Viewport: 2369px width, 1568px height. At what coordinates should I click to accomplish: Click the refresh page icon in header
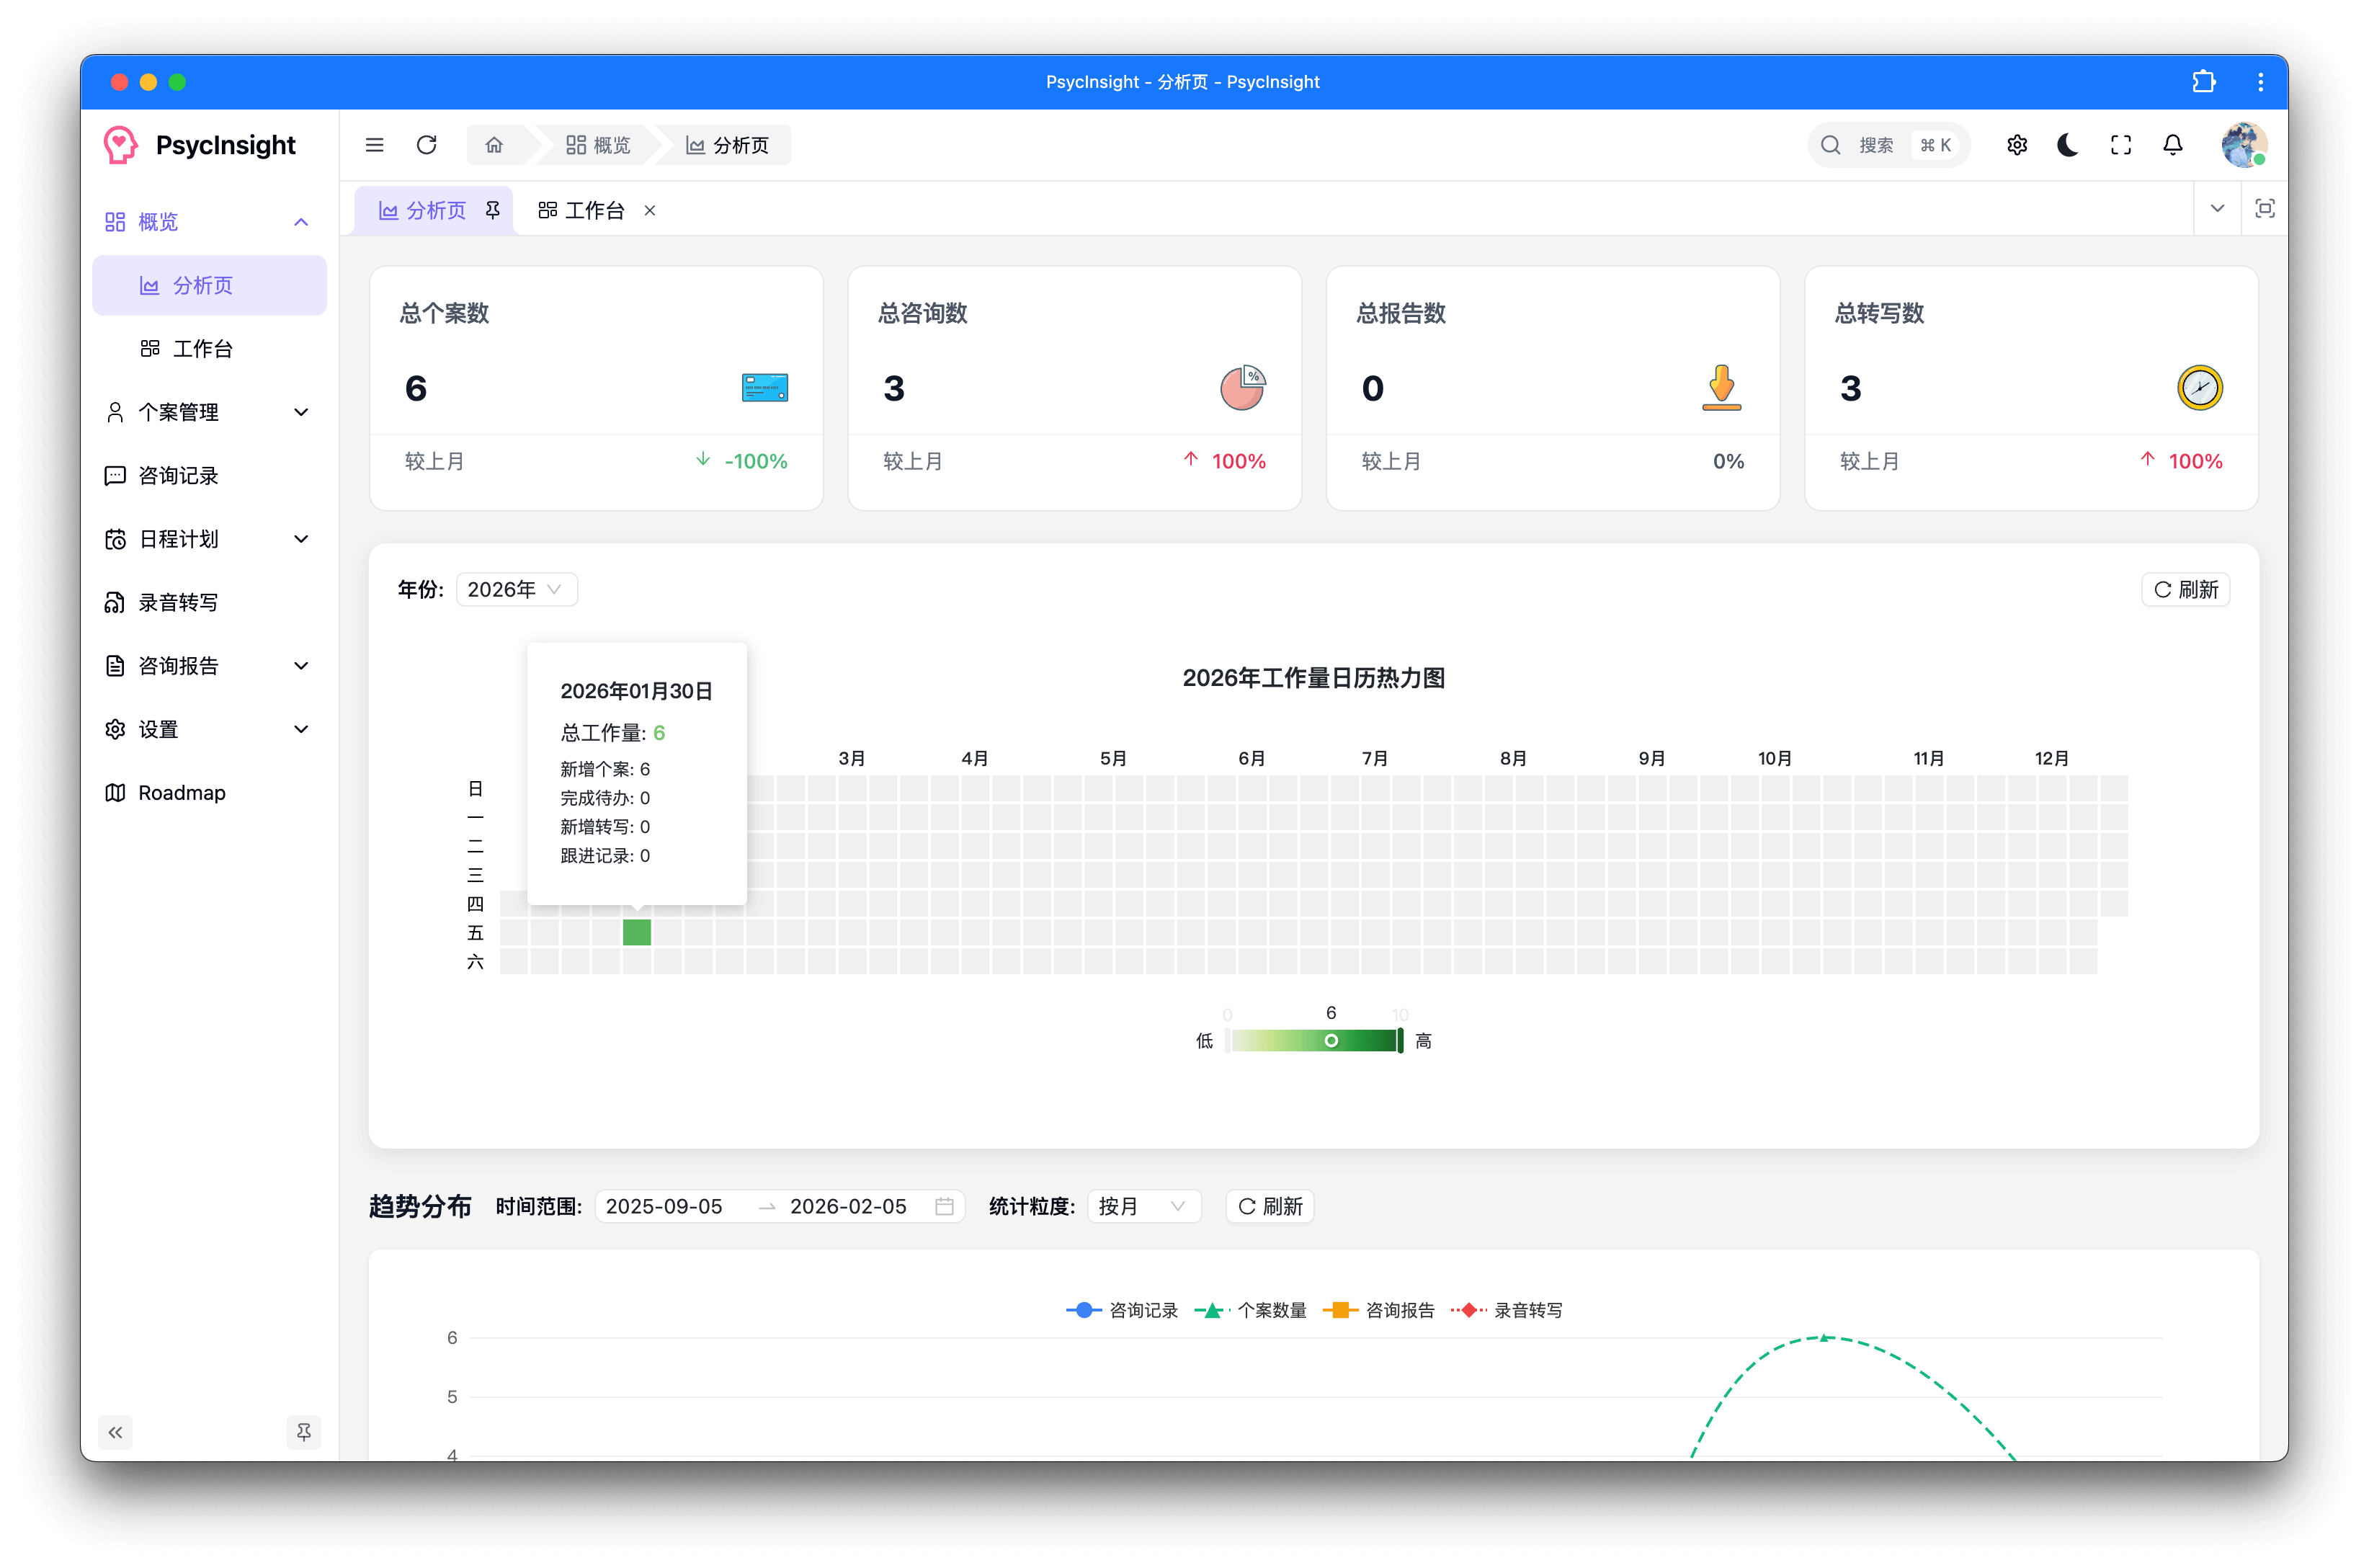(x=427, y=145)
